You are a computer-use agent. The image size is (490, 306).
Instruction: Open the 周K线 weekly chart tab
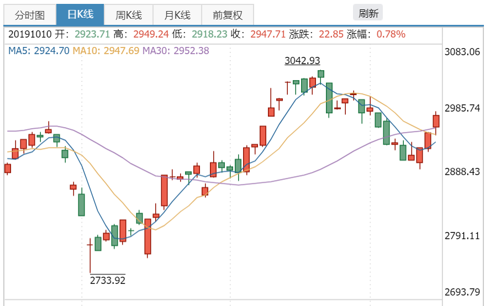point(128,15)
